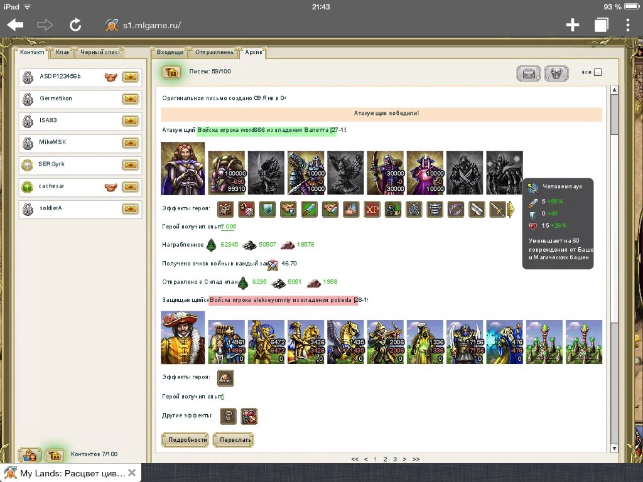Send mail to contact Germetikon

(x=130, y=99)
